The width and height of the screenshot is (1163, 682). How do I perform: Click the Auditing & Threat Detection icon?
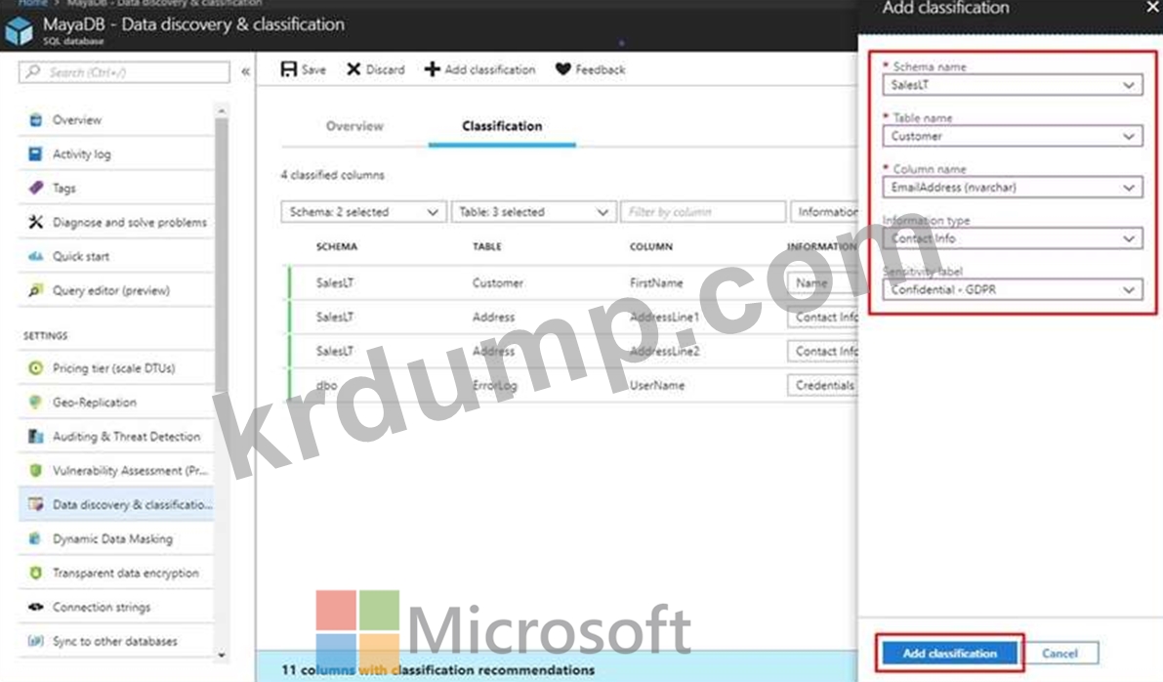(x=35, y=437)
